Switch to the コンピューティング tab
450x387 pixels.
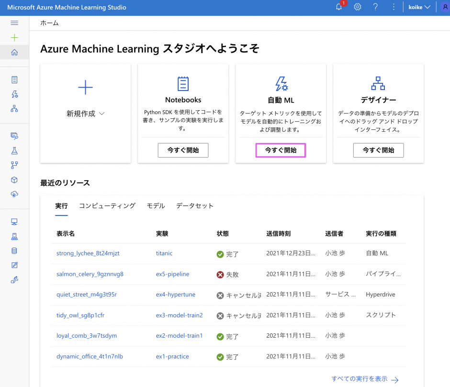tap(107, 206)
